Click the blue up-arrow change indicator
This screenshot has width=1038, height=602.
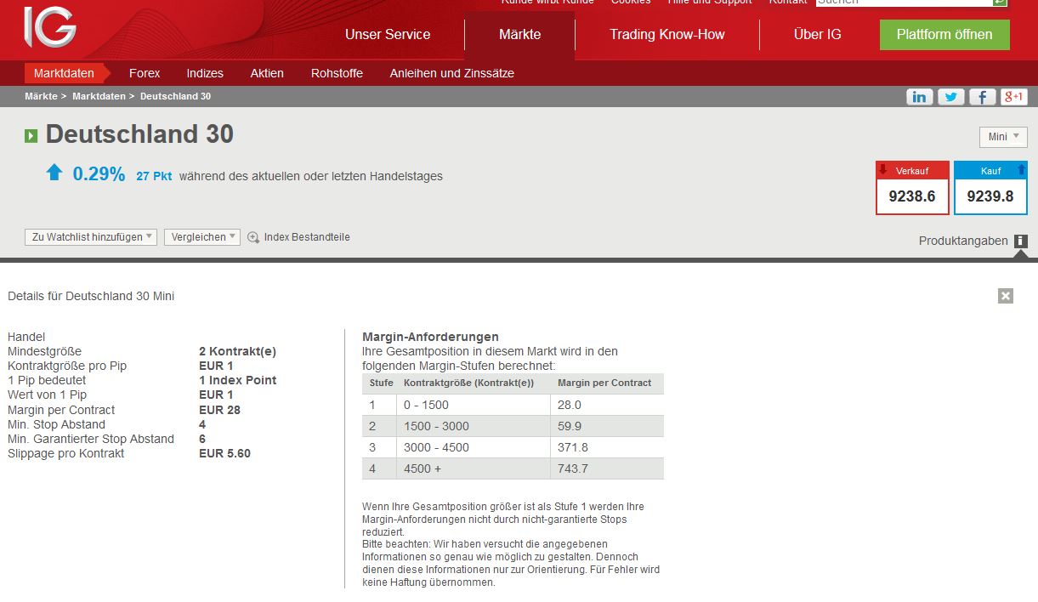point(54,173)
